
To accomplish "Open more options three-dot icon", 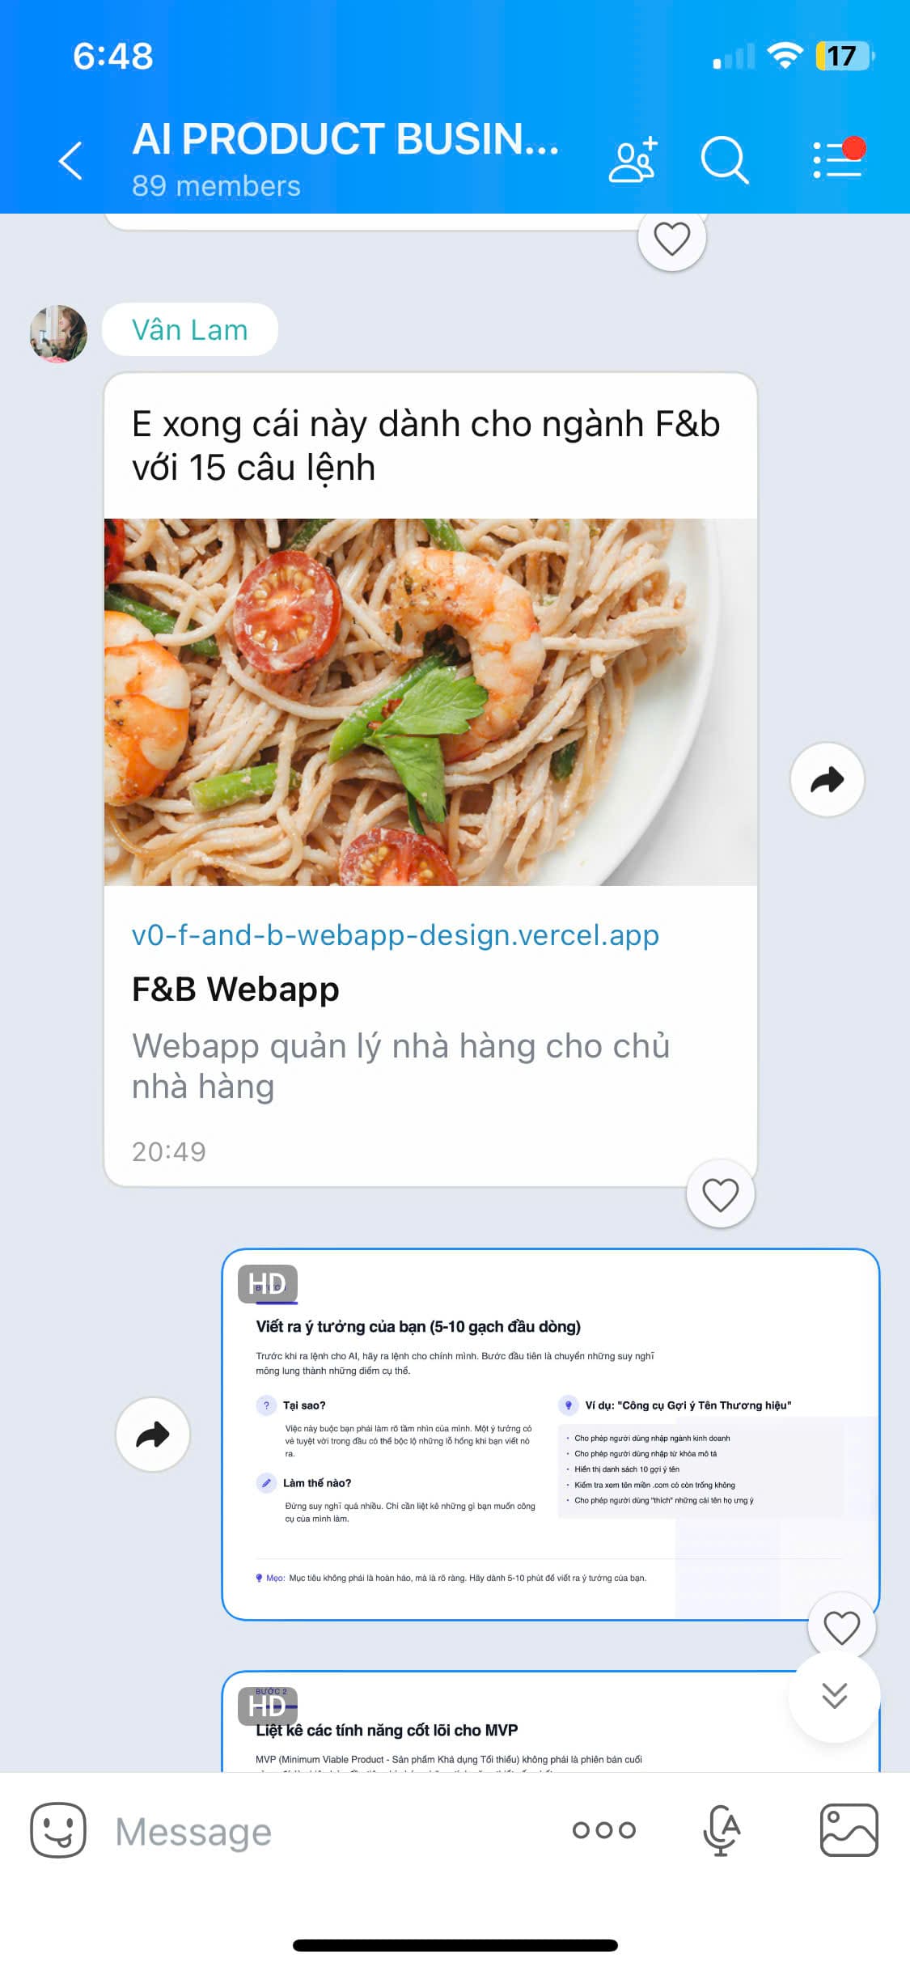I will click(x=604, y=1830).
